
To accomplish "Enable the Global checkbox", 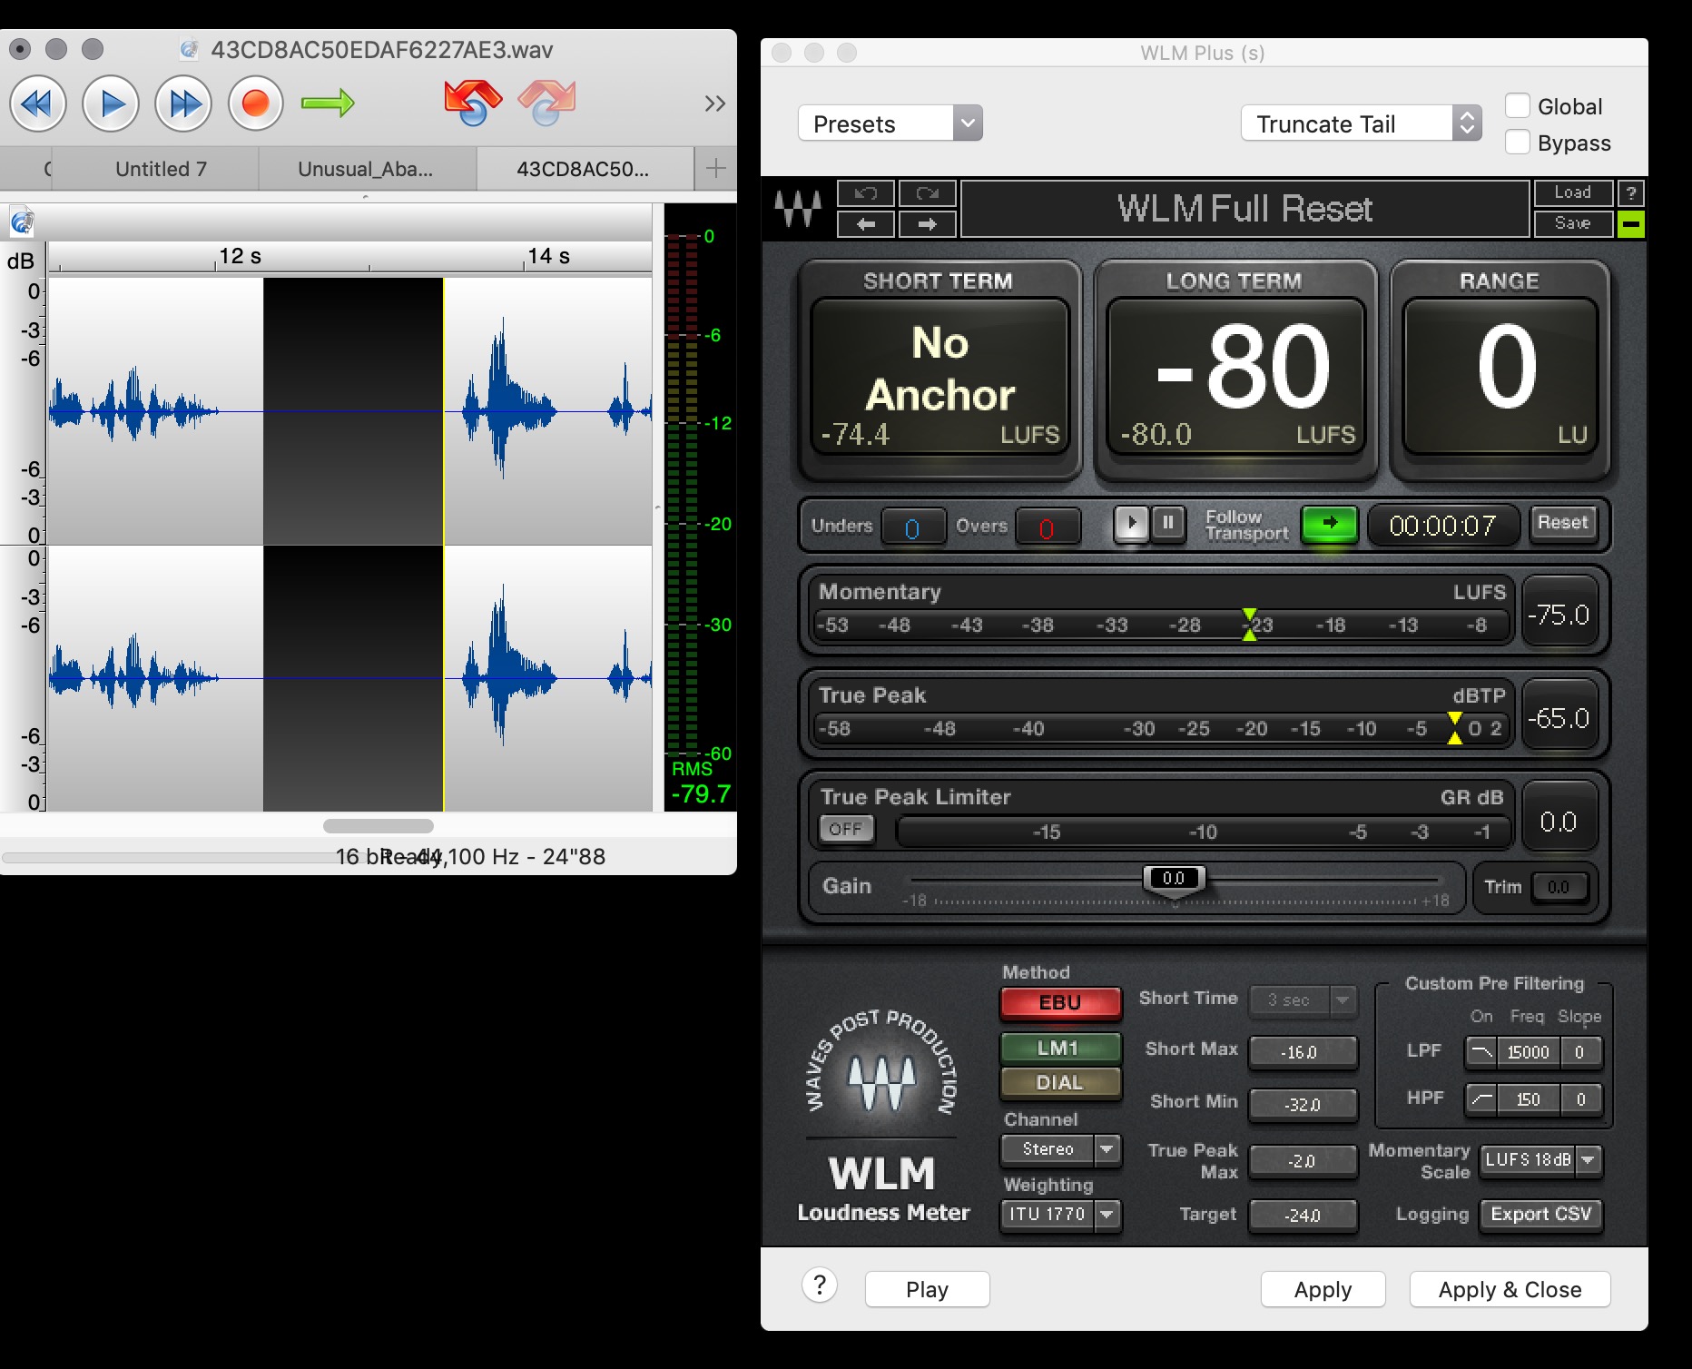I will (1518, 106).
